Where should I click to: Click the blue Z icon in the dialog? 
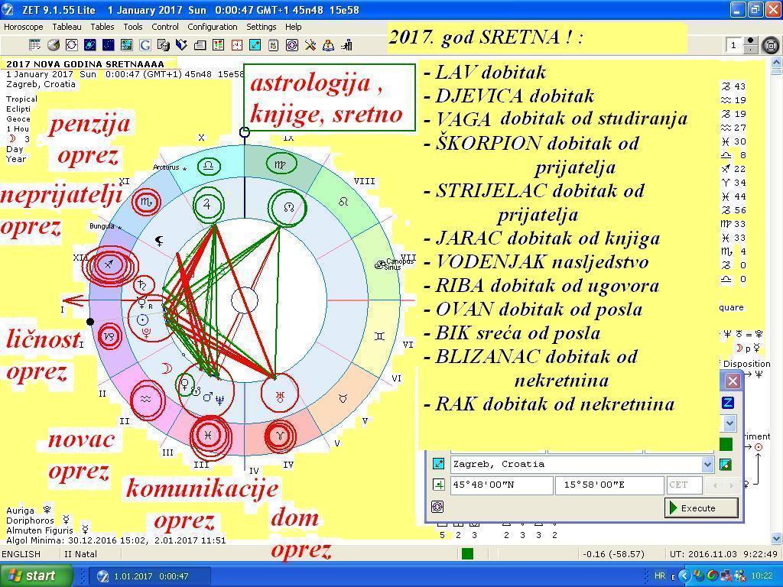[728, 403]
